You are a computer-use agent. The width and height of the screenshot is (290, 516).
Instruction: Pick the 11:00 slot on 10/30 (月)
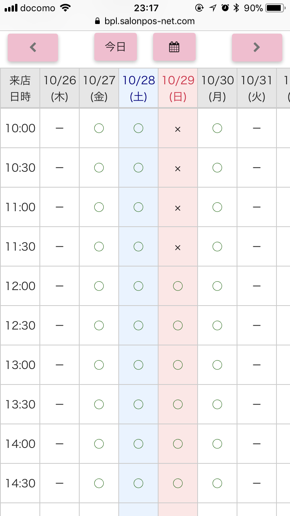pyautogui.click(x=217, y=207)
